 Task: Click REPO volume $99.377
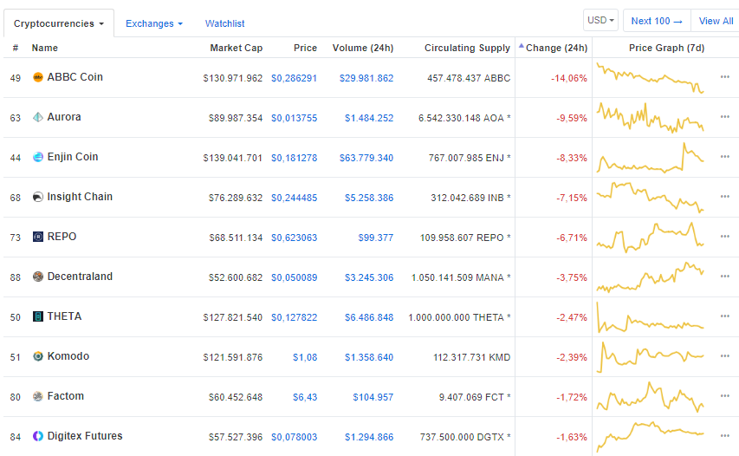click(x=376, y=238)
